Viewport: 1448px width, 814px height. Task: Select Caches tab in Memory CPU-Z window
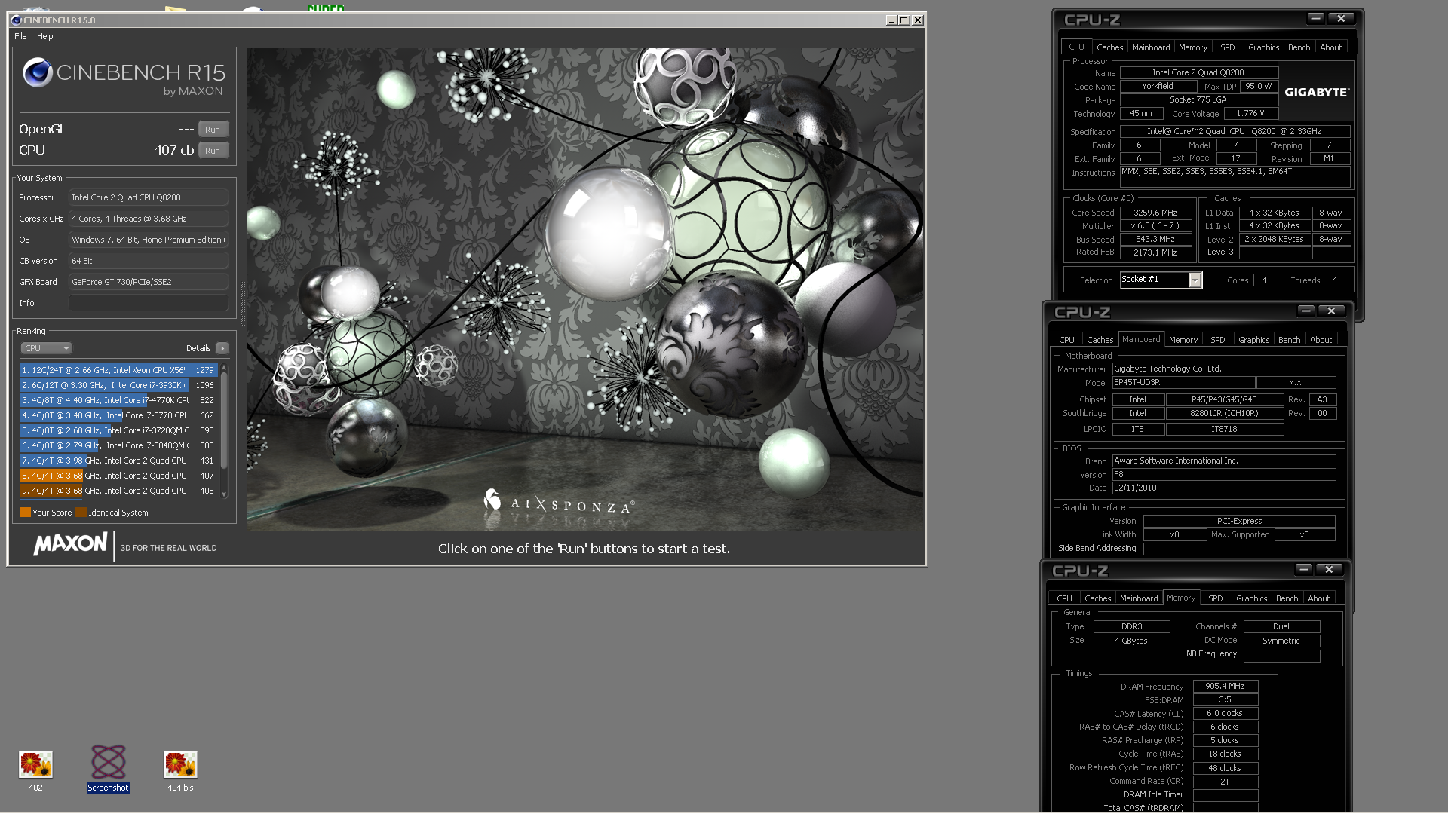[x=1097, y=598]
